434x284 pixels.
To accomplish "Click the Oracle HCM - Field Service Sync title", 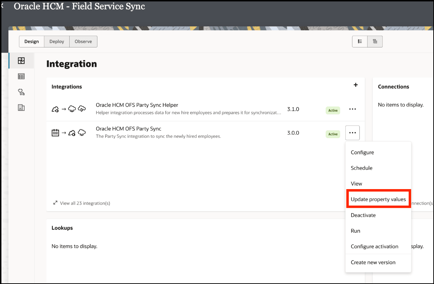I will click(x=79, y=6).
